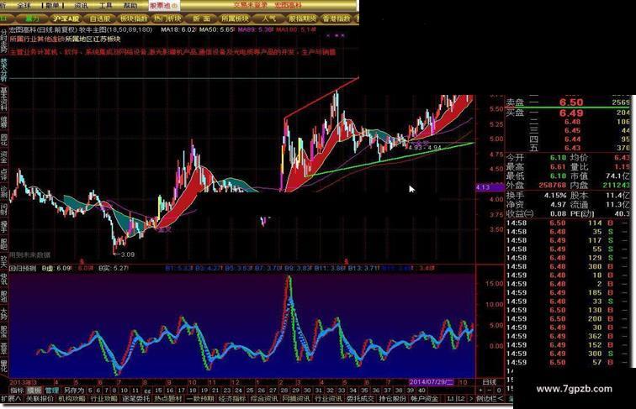Screen dimensions: 636x409
Task: Click the 3.09 low price label
Action: (x=127, y=254)
